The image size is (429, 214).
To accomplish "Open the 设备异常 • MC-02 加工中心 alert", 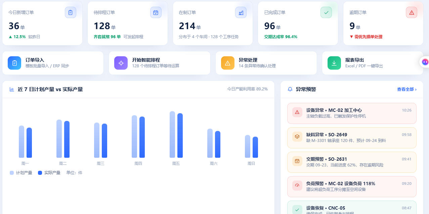I will point(352,113).
